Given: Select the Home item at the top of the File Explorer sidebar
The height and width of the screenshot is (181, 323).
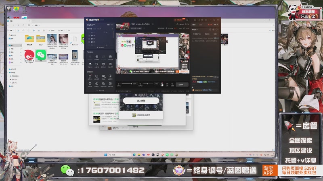Looking at the screenshot, I should point(13,35).
